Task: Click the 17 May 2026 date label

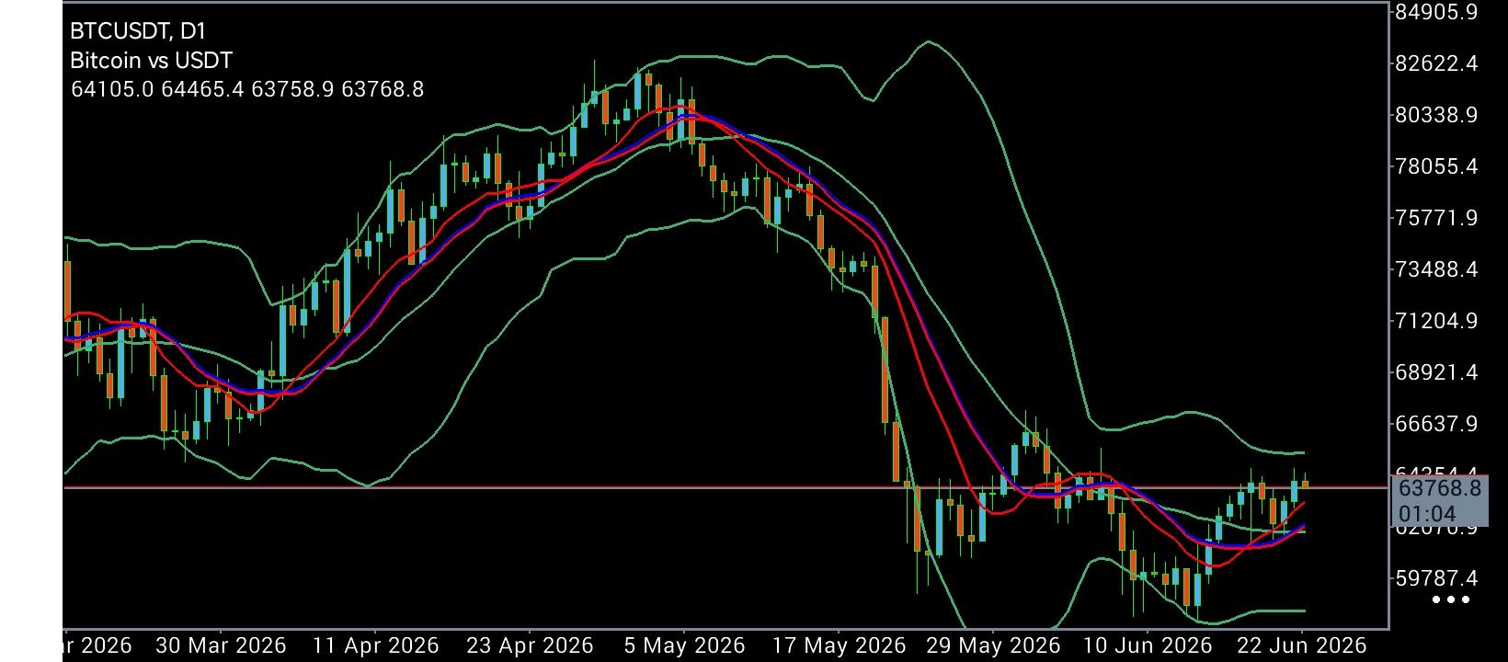Action: point(840,645)
